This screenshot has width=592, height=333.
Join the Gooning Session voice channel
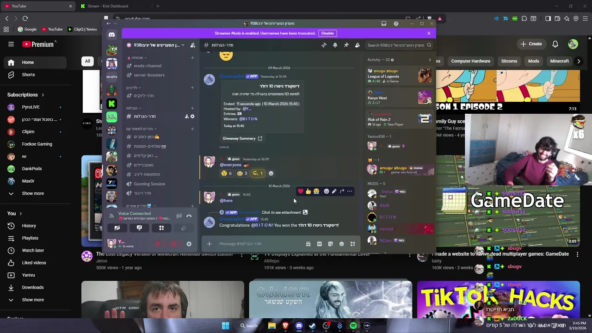(160, 184)
